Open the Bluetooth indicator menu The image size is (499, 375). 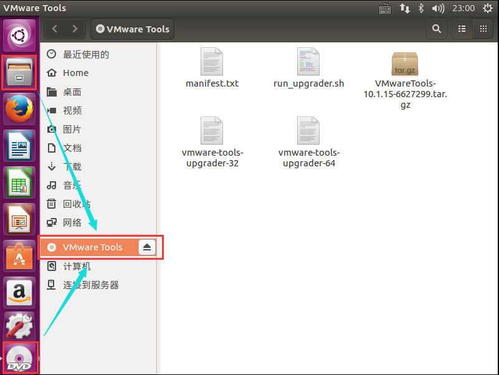click(x=421, y=8)
